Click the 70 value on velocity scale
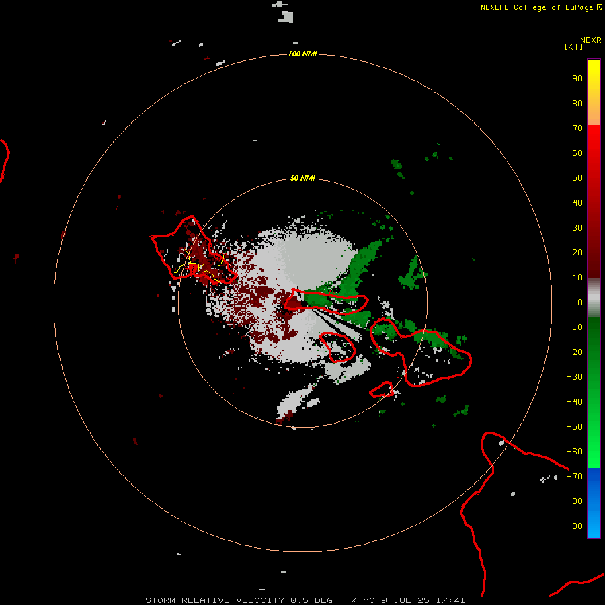 [x=577, y=128]
